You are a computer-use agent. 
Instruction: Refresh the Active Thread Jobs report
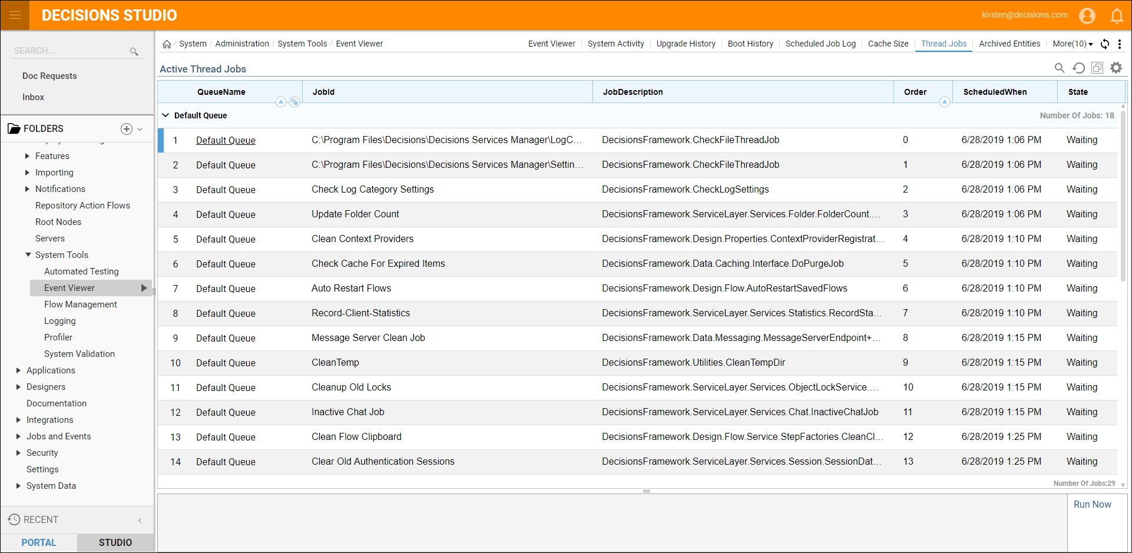pyautogui.click(x=1078, y=68)
